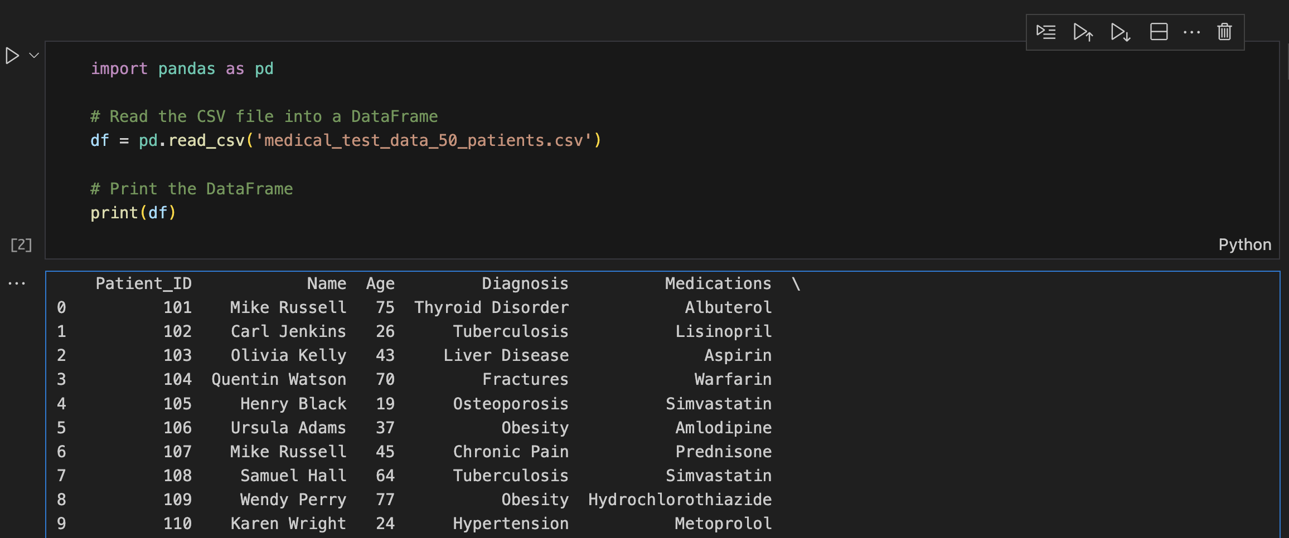Select the Patient_ID column header in output
This screenshot has width=1289, height=538.
(x=144, y=283)
